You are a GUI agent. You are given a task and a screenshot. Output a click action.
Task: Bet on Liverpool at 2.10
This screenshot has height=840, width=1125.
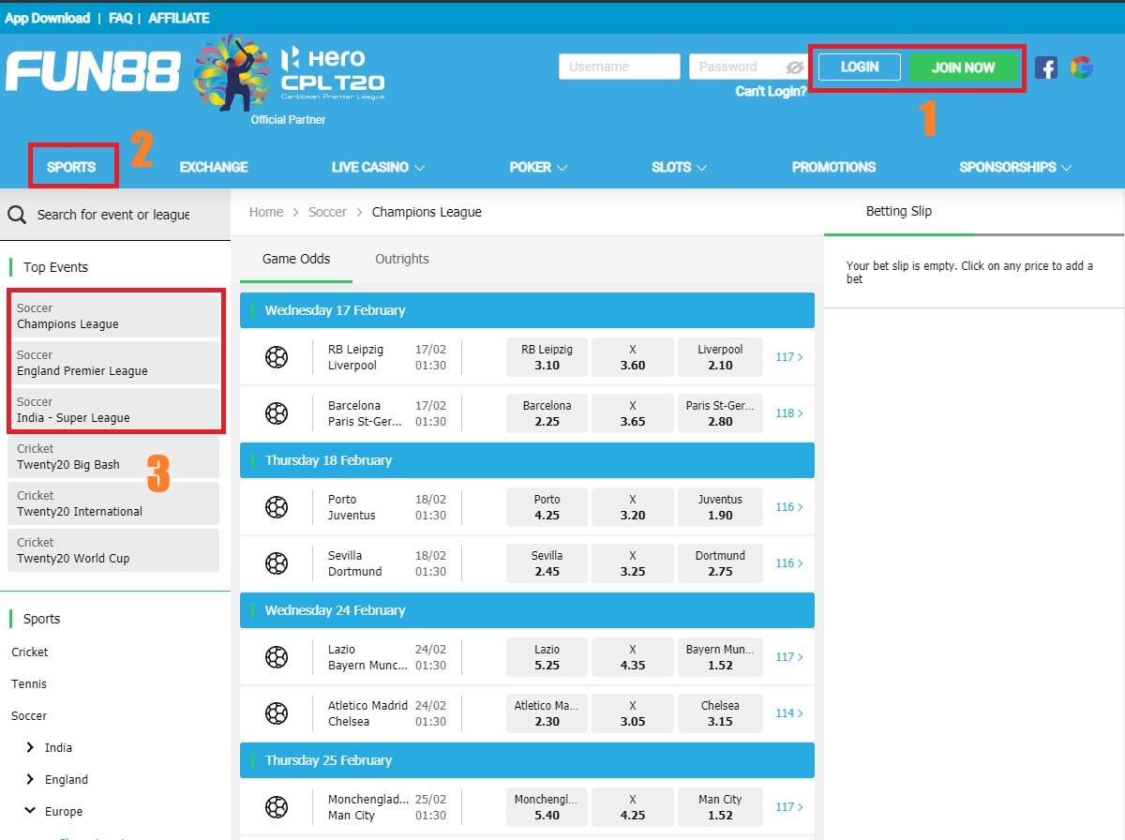coord(720,357)
